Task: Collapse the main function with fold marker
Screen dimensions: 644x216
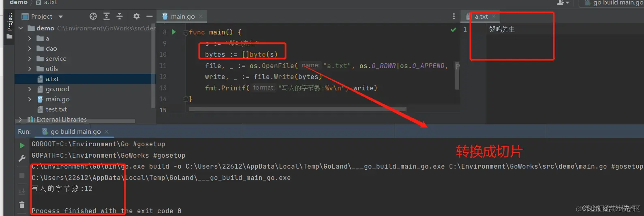Action: [186, 32]
